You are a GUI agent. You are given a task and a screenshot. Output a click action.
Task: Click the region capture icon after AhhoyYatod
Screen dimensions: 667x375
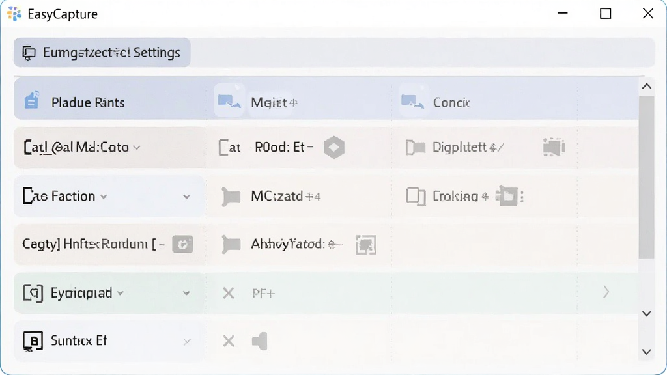point(366,245)
